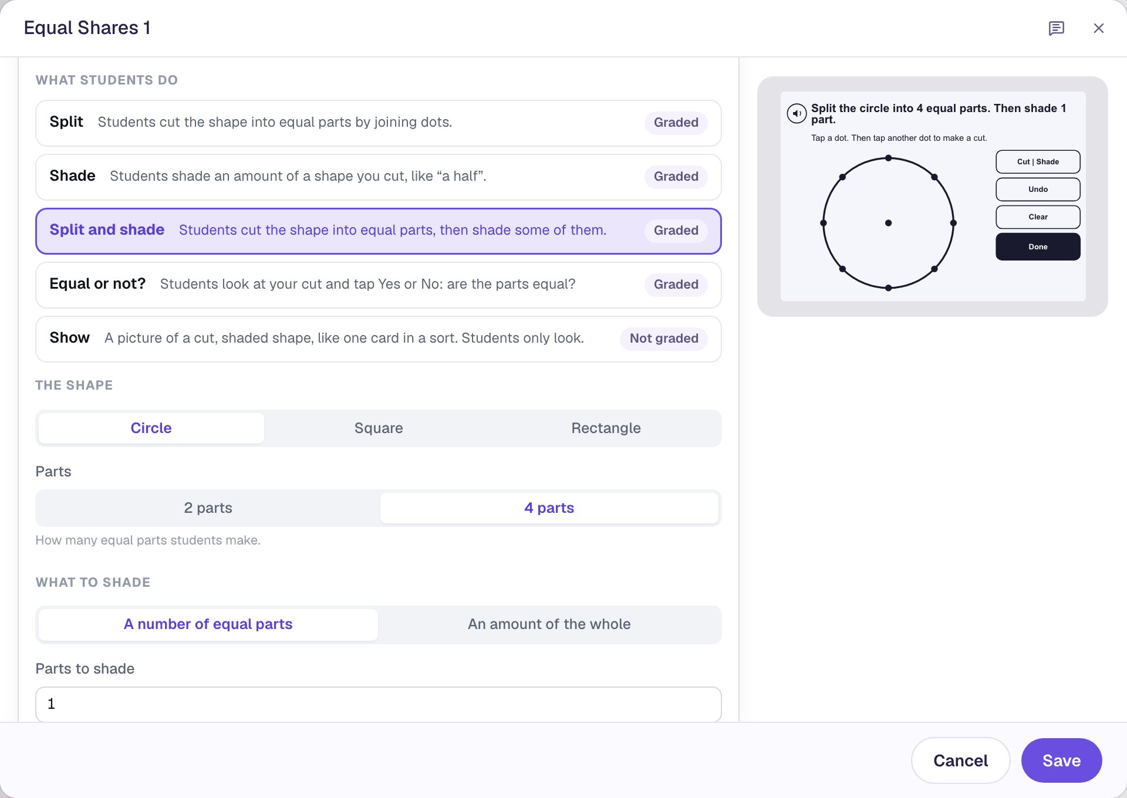The width and height of the screenshot is (1127, 798).
Task: Select the Split activity option
Action: click(378, 123)
